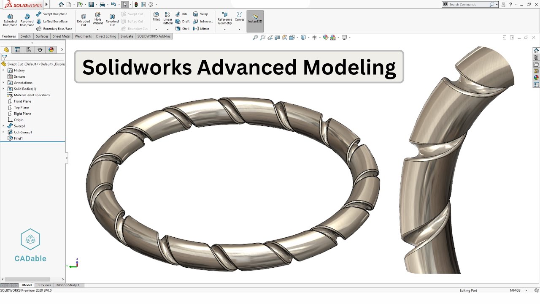The width and height of the screenshot is (540, 304).
Task: Open the Reference Geometry tool
Action: 225,18
